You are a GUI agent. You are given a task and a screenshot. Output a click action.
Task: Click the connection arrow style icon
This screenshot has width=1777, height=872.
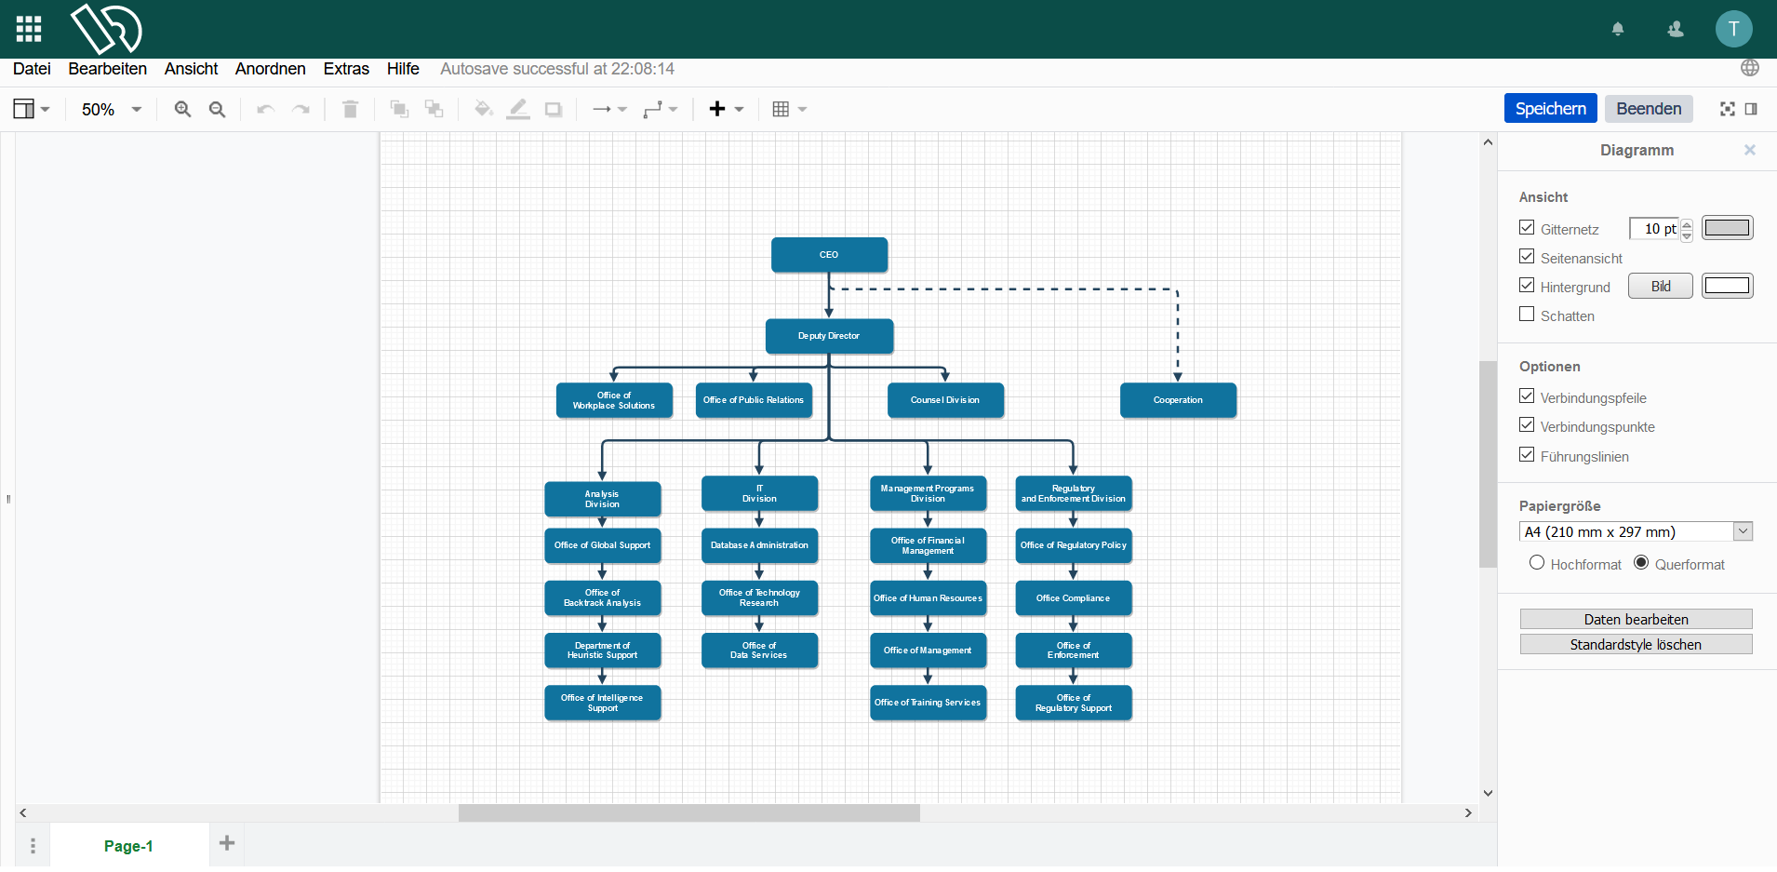602,109
